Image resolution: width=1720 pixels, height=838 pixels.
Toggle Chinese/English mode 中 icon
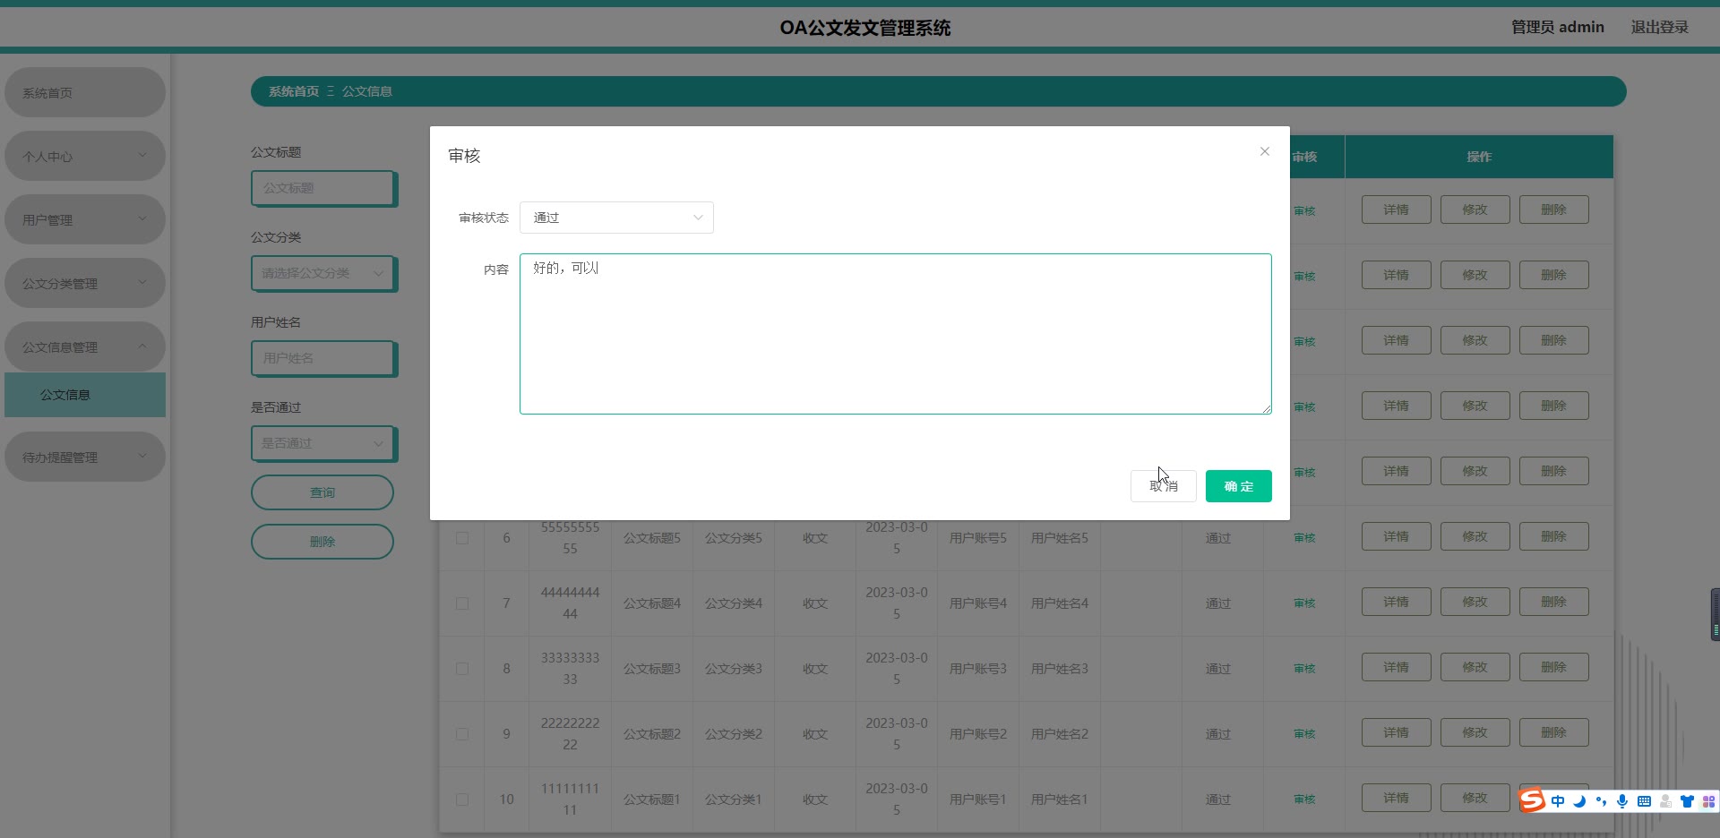click(1558, 801)
